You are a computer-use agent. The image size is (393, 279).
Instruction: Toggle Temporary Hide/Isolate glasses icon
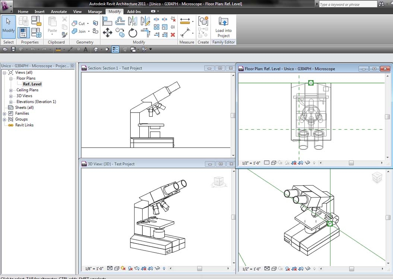(307, 163)
